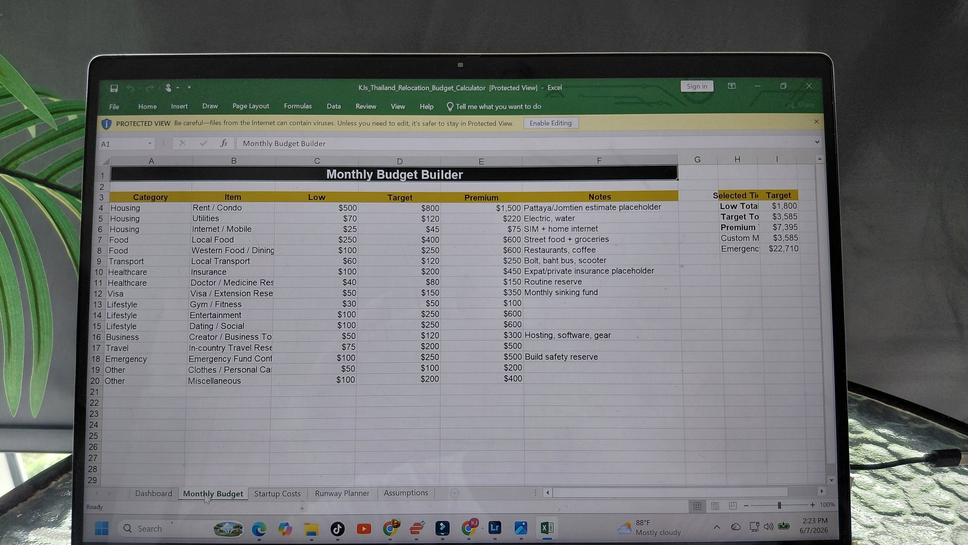
Task: Open Touch/Mouse Mode dropdown arrow
Action: (178, 88)
